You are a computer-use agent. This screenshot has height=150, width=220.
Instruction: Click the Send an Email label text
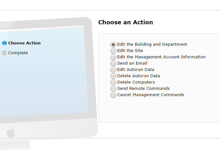pos(132,63)
